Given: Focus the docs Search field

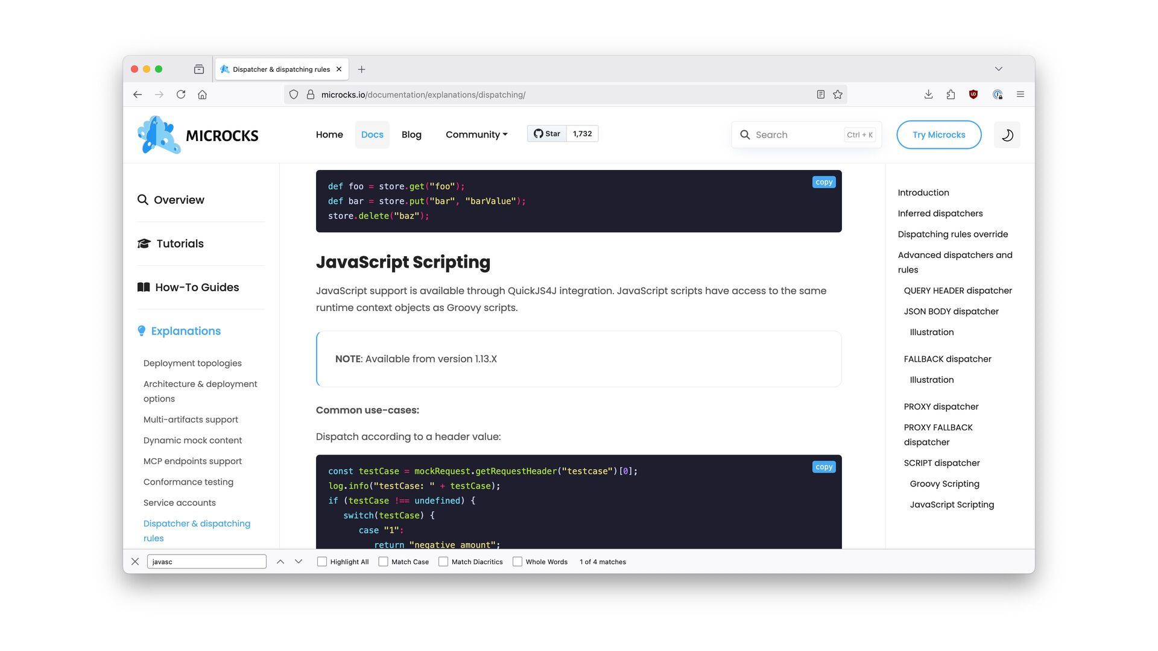Looking at the screenshot, I should click(x=796, y=135).
